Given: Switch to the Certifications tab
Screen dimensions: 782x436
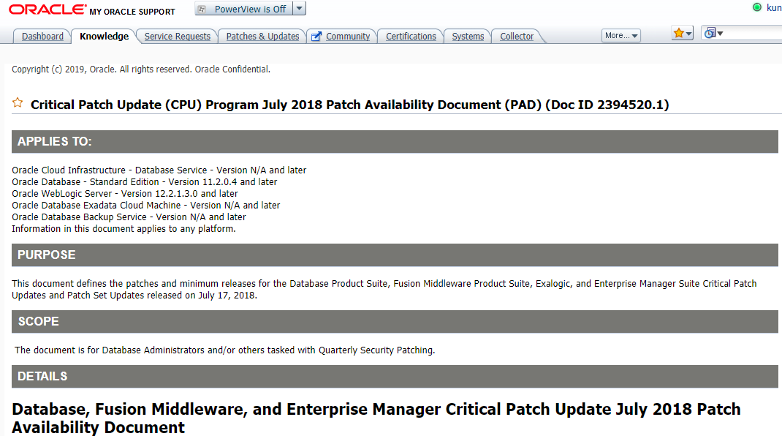Looking at the screenshot, I should tap(411, 37).
